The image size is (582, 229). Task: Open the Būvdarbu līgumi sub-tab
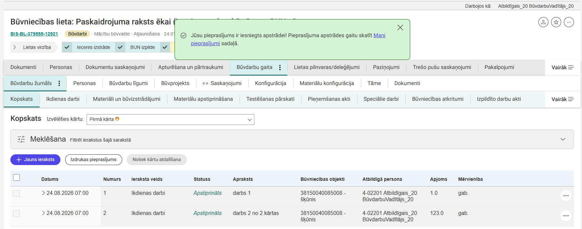[x=128, y=83]
